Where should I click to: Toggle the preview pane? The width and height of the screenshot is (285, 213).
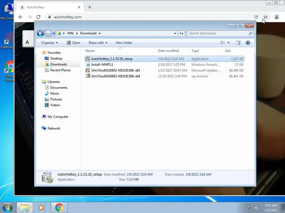coord(238,43)
